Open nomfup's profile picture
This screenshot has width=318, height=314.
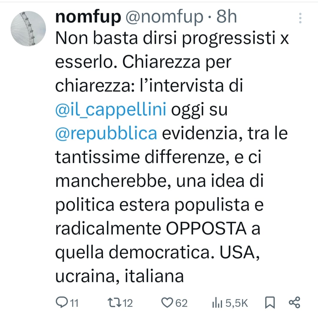tap(29, 29)
